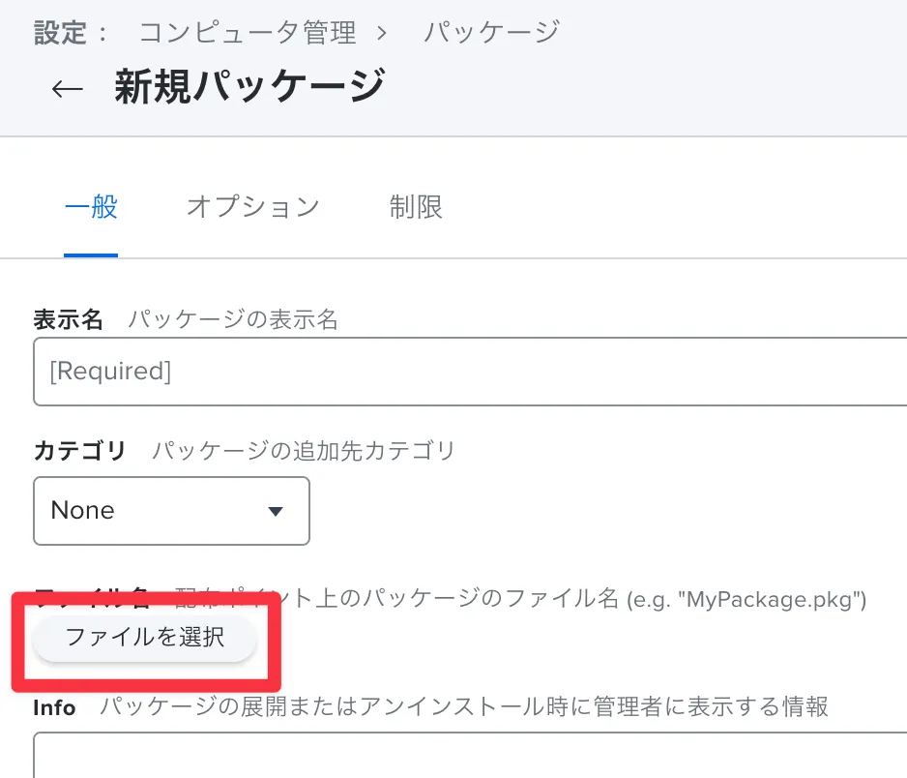907x778 pixels.
Task: Go to コンピュータ管理 in the breadcrumb
Action: pyautogui.click(x=248, y=32)
